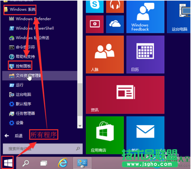Switch to Control Panel taskbar app
Viewport: 191px width, 169px height.
[x=82, y=163]
